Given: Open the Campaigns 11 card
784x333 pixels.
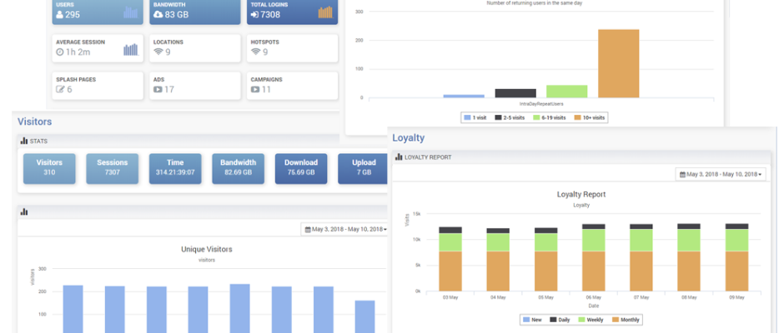Looking at the screenshot, I should (x=292, y=86).
